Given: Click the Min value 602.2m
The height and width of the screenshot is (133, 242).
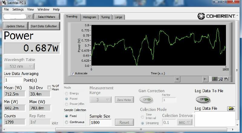Looking at the screenshot, I should click(x=15, y=108).
